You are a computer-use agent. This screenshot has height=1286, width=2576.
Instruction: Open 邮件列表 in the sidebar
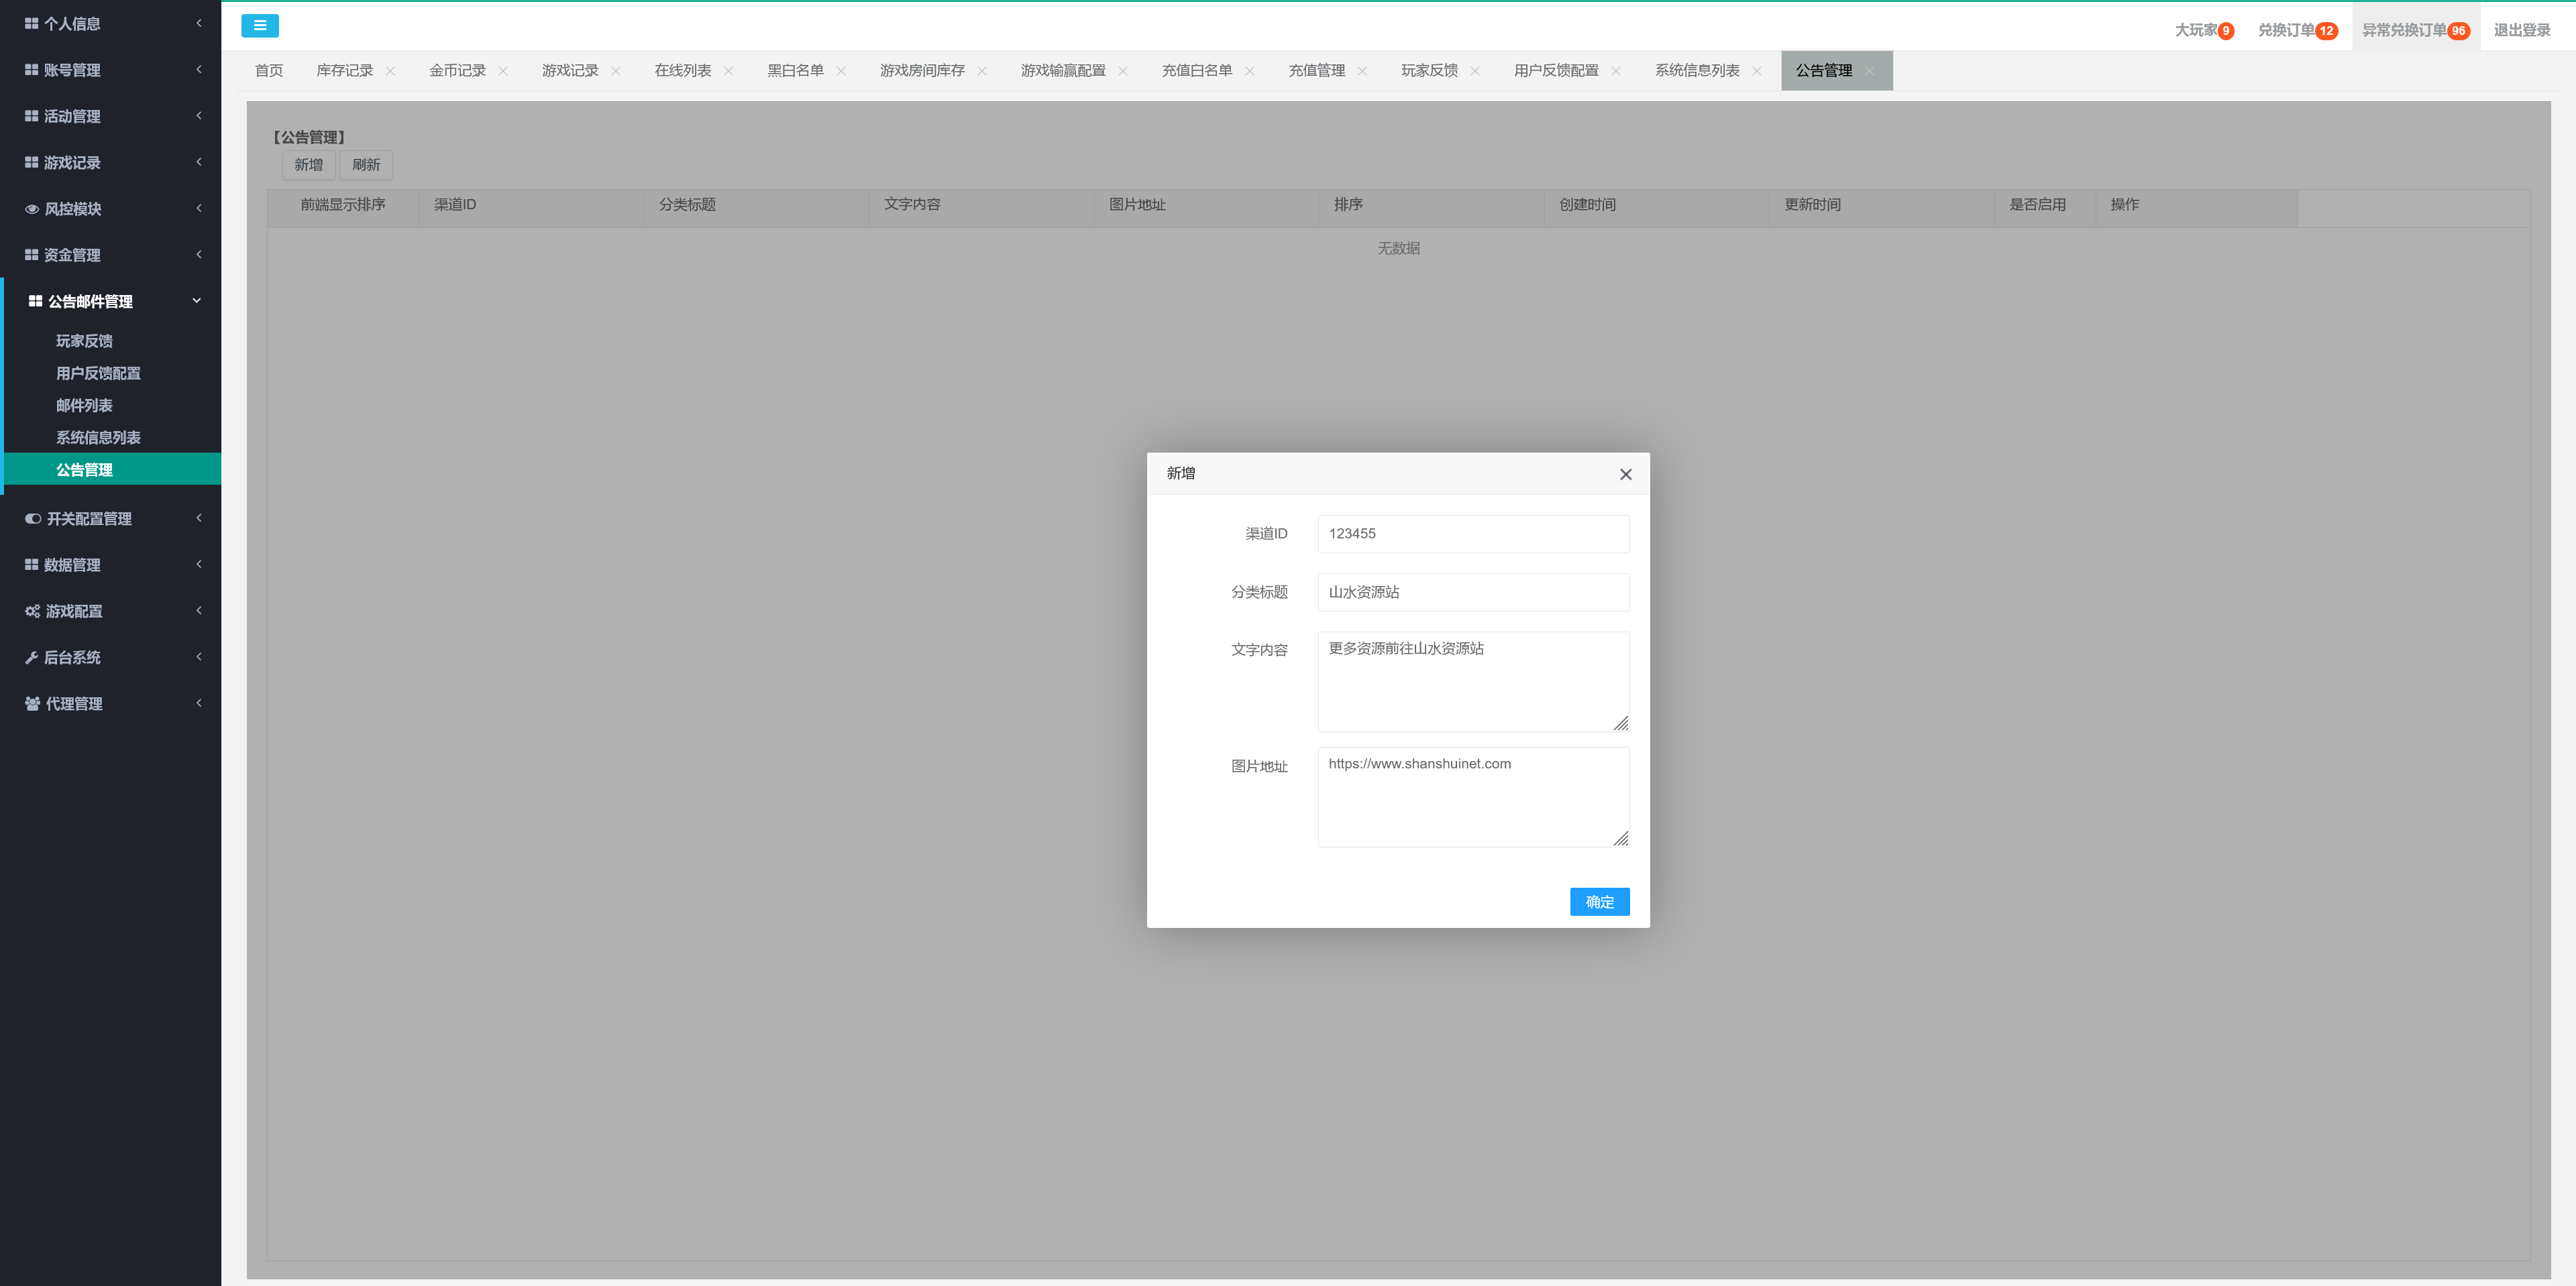pos(84,406)
